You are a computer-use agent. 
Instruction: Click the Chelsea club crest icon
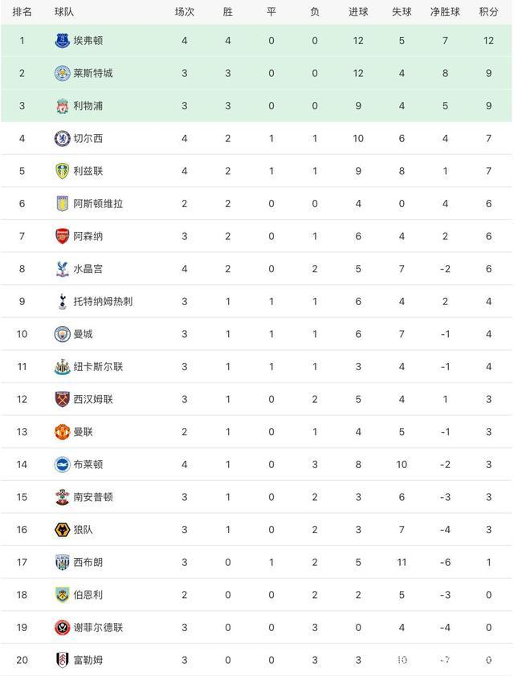(63, 138)
